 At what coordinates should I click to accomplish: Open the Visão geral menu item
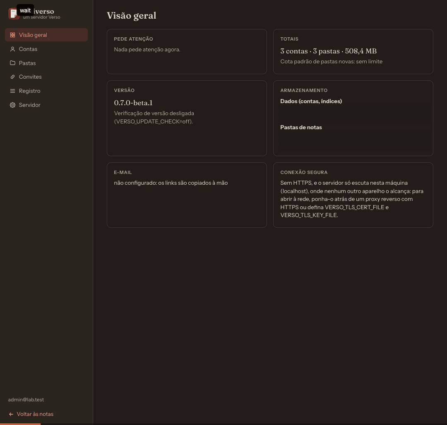pyautogui.click(x=46, y=35)
